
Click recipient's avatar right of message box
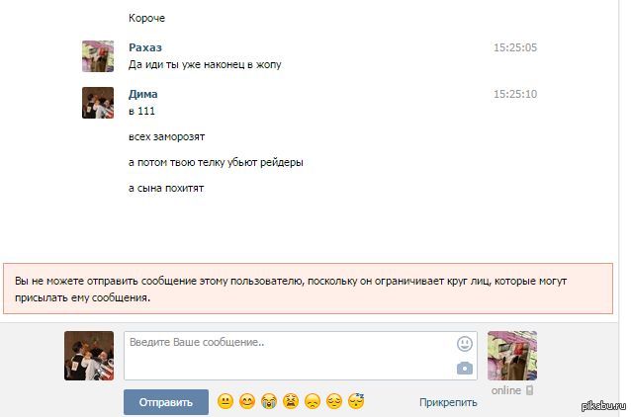point(512,356)
